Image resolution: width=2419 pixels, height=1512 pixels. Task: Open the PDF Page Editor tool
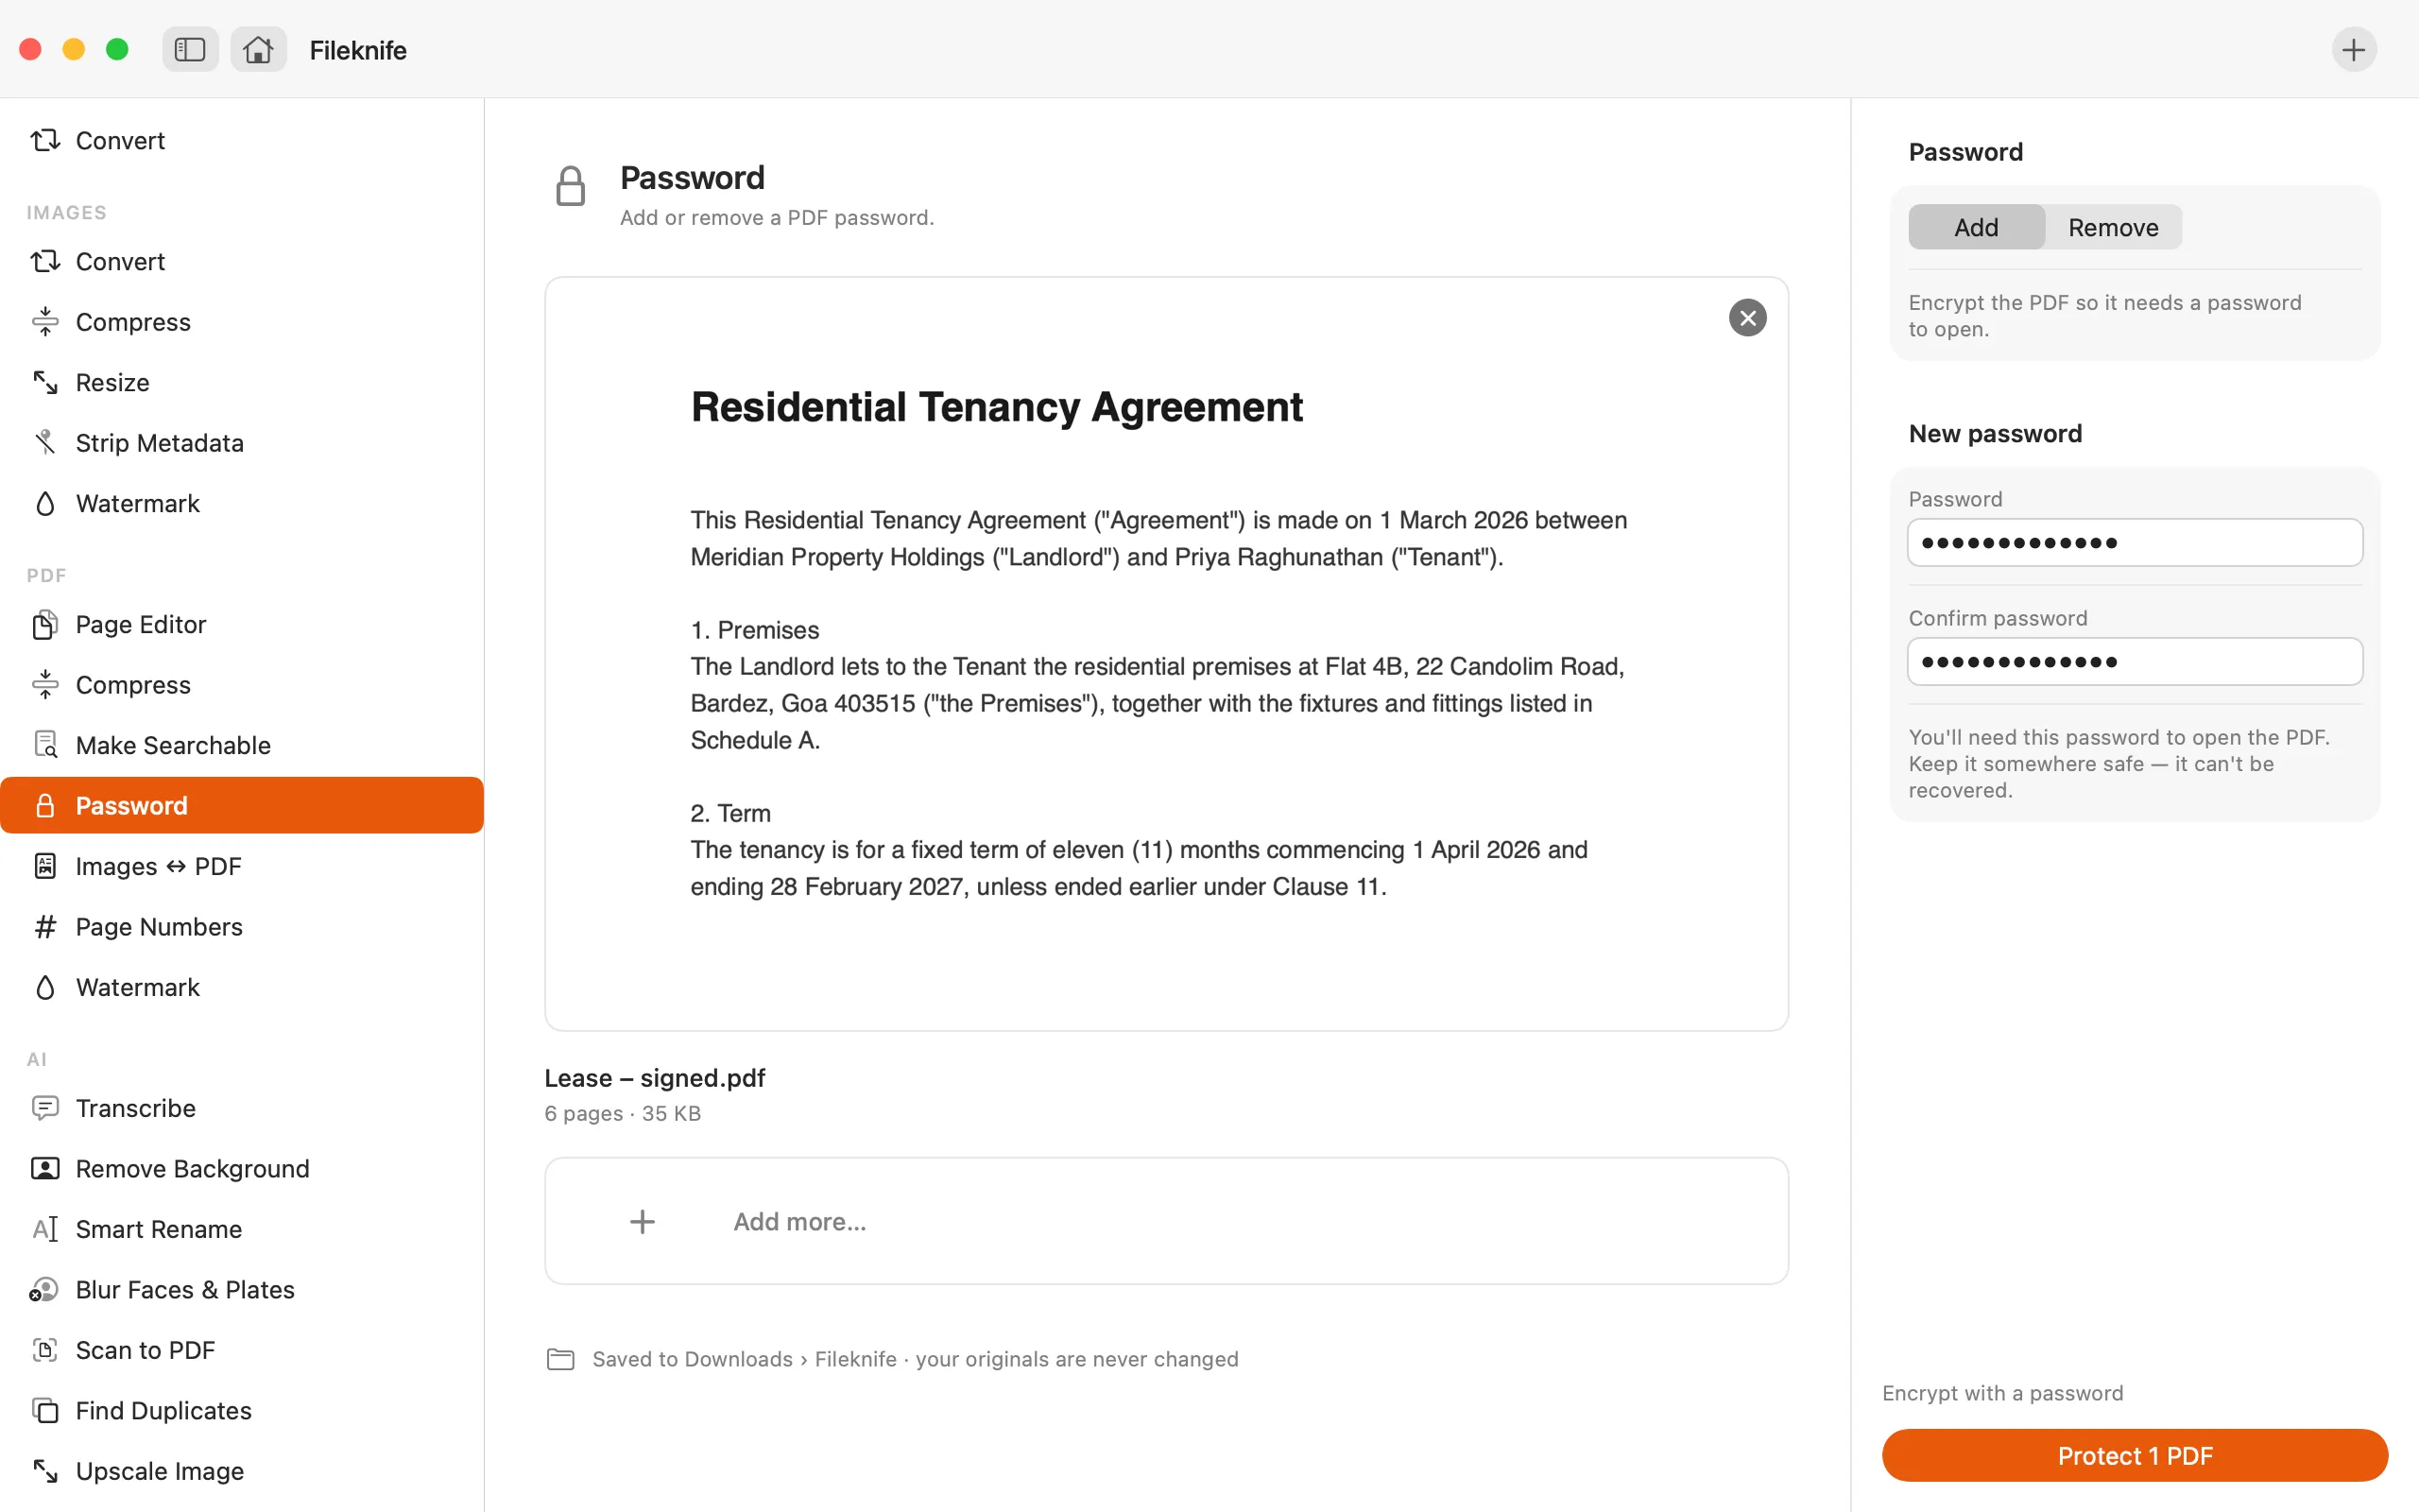click(x=242, y=624)
